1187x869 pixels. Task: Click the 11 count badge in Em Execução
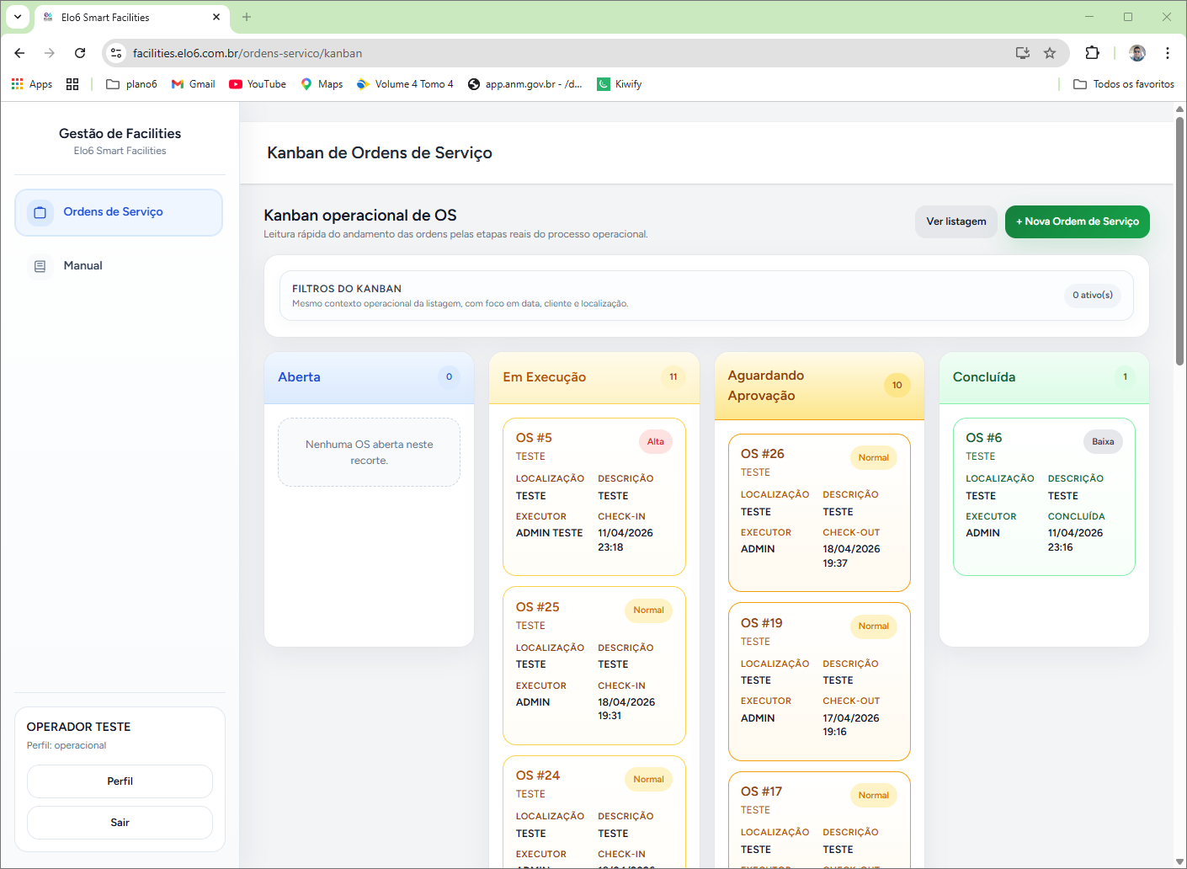(673, 377)
